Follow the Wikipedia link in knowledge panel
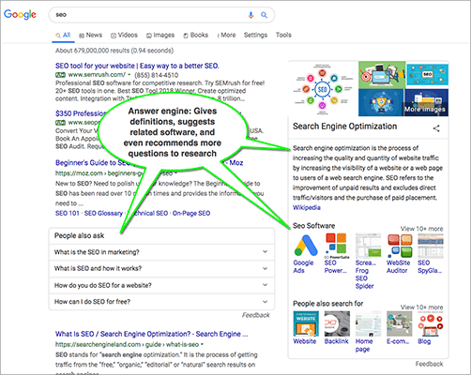 pos(307,207)
